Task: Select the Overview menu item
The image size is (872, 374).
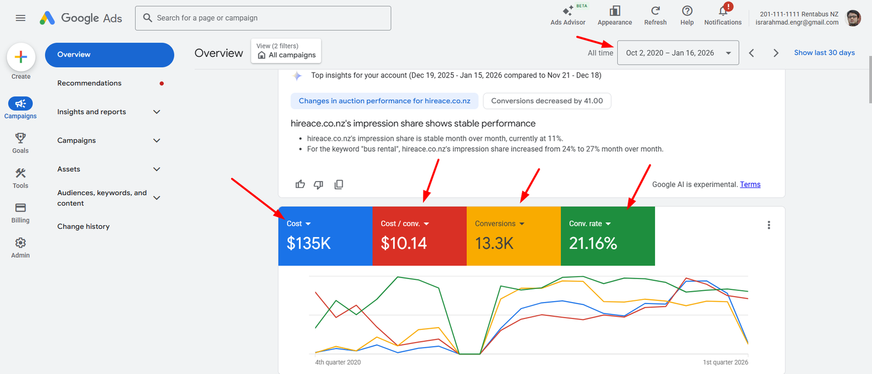Action: click(109, 55)
